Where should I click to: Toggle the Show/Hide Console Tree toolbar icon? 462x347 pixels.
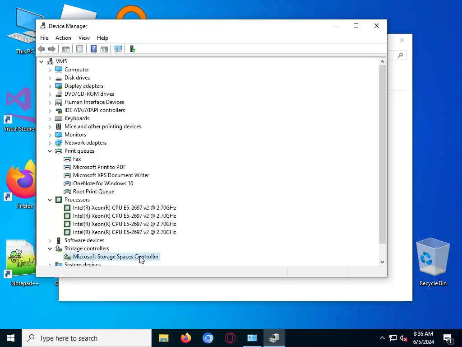click(66, 49)
